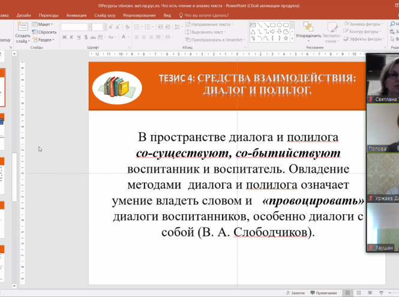Viewport: 399px width, 297px height.
Task: Open Контур фигуры shape outline menu
Action: pos(362,32)
